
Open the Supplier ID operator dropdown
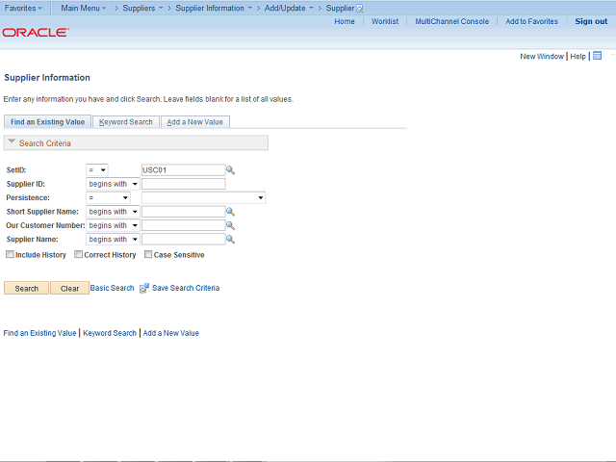point(113,184)
